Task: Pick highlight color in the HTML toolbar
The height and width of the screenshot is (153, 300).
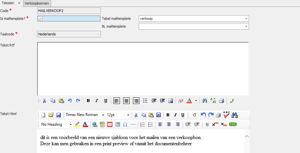Action: 77,124
